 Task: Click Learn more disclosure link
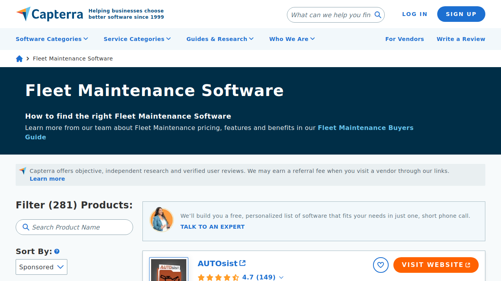point(47,179)
